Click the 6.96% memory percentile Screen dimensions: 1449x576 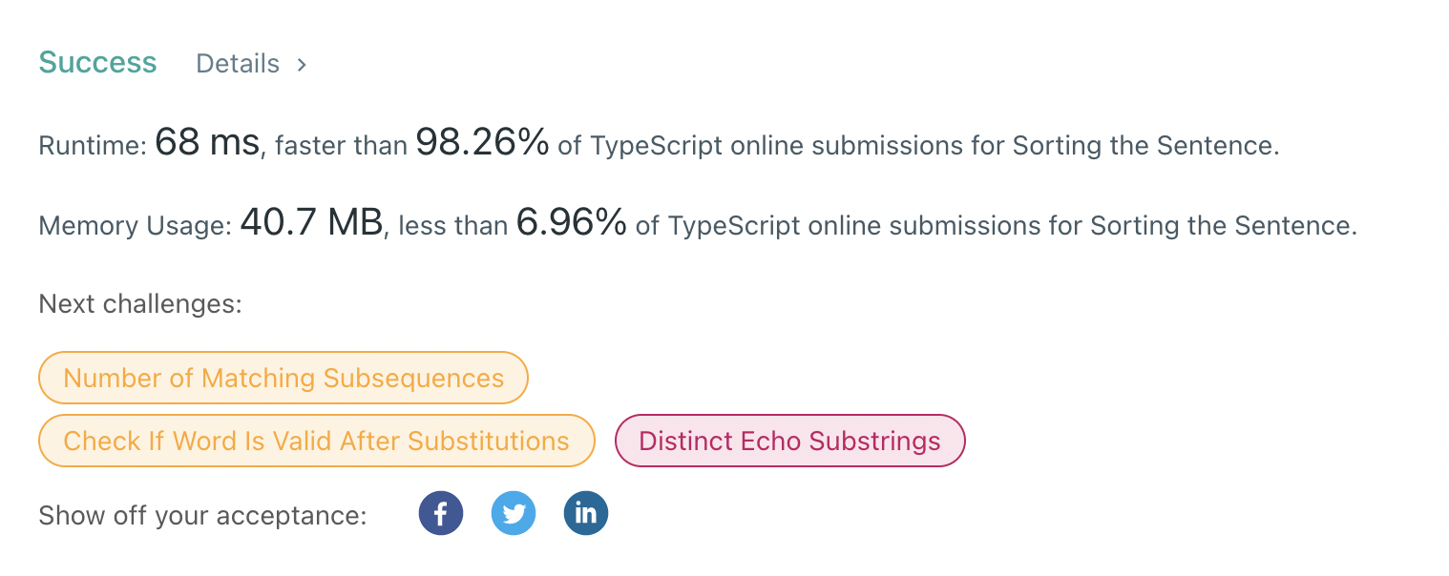point(571,224)
